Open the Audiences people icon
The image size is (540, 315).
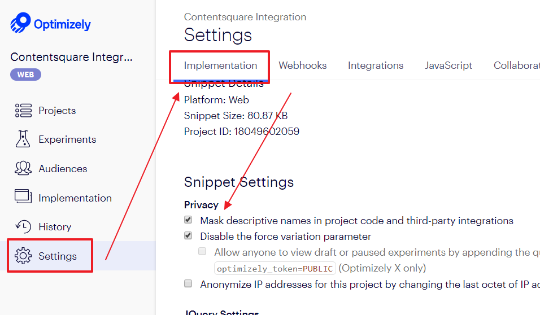(23, 168)
